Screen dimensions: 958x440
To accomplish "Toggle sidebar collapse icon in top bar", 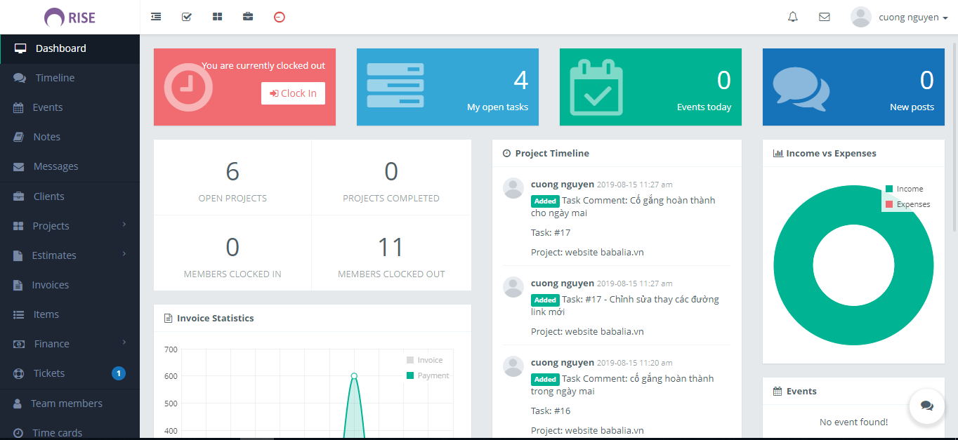I will point(156,17).
